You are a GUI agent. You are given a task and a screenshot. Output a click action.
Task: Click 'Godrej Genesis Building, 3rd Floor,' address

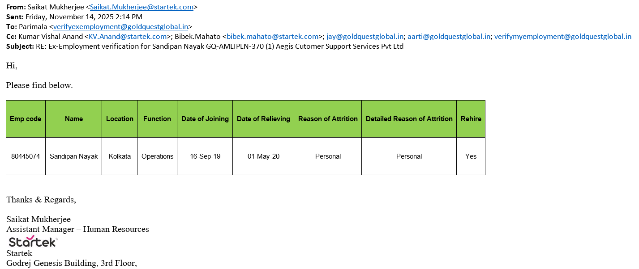[72, 263]
